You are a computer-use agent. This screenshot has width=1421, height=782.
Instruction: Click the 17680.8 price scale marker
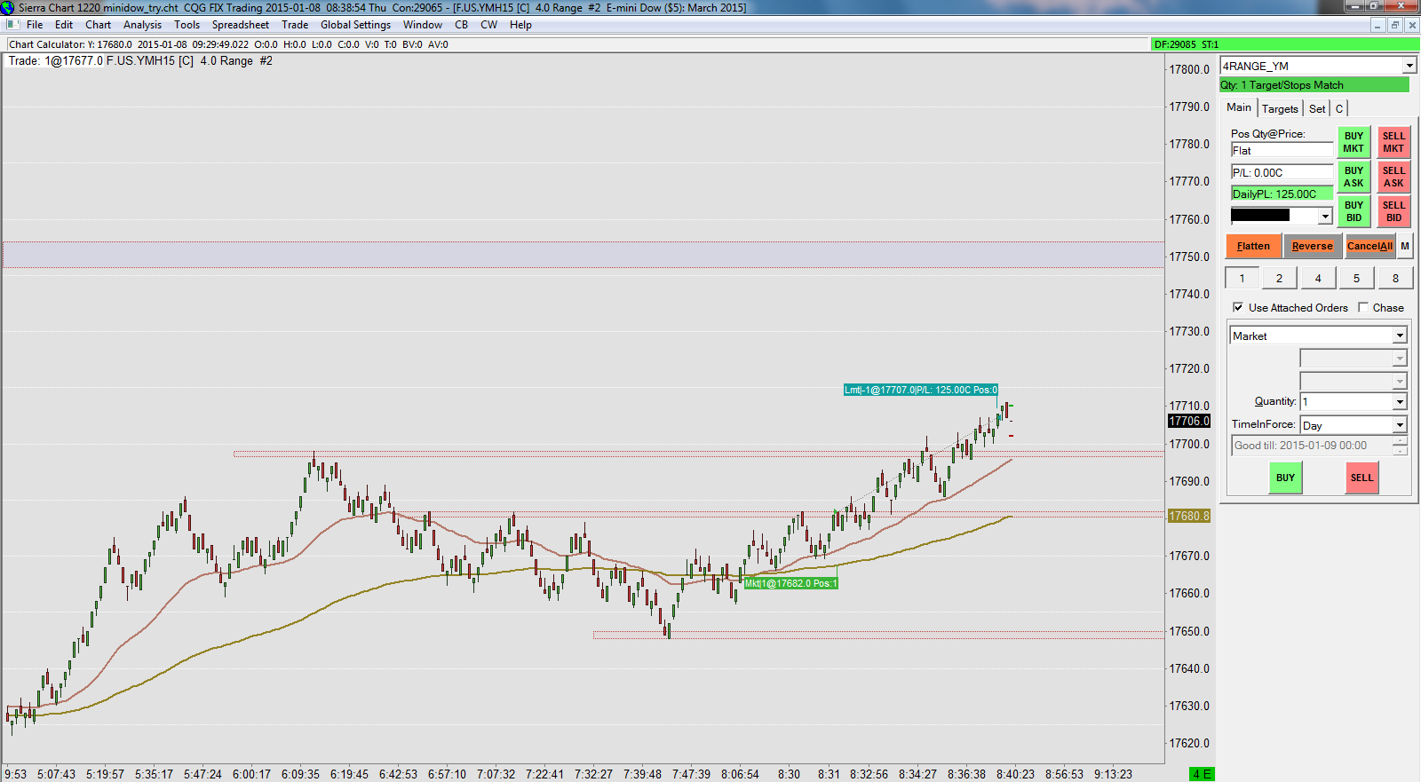pos(1189,516)
